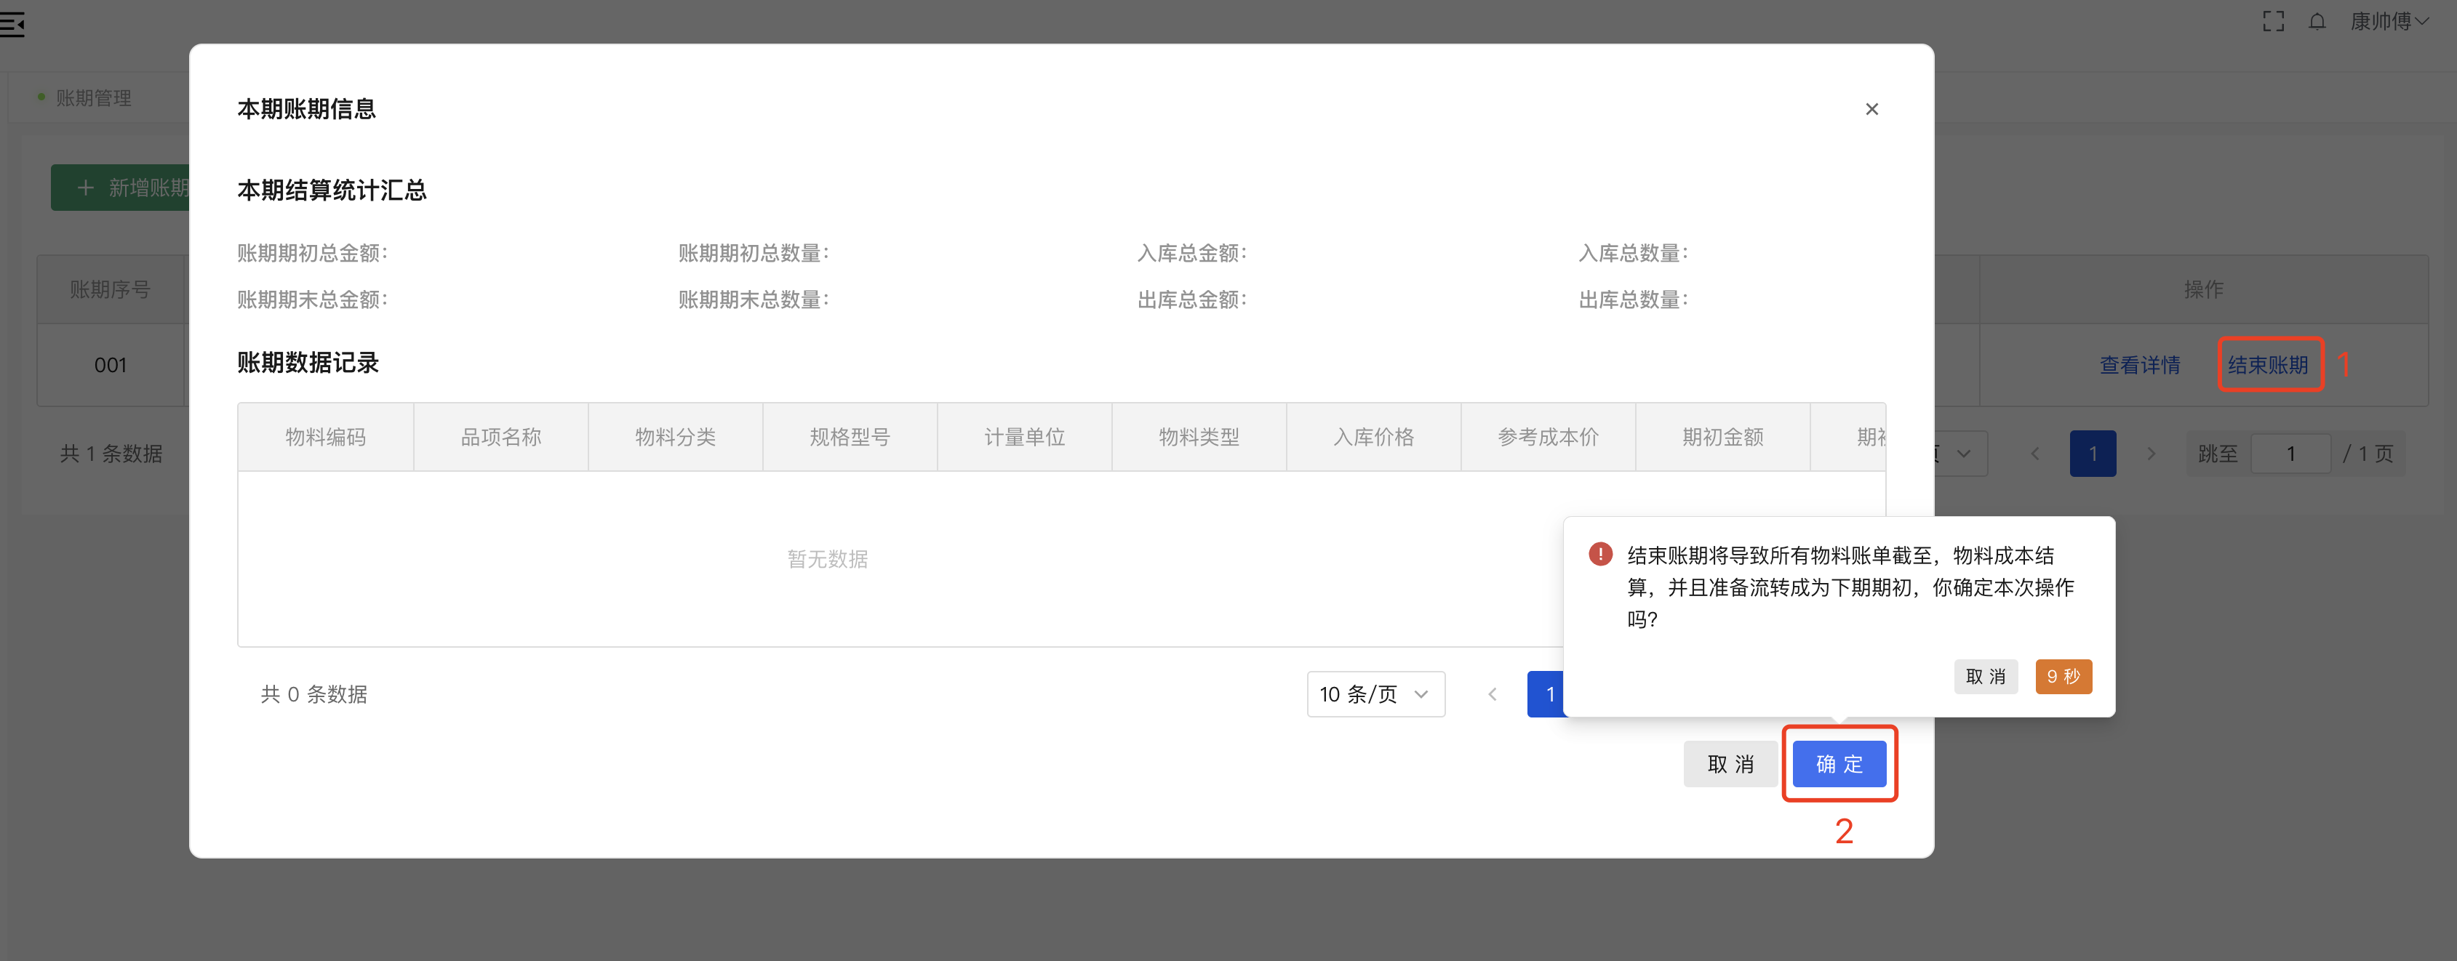Open the 康帅傅 user account menu

(x=2389, y=21)
